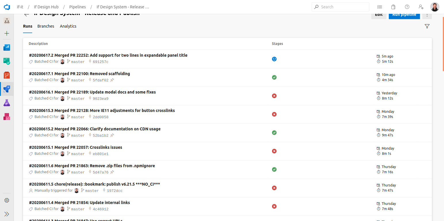Switch to the Branches tab

(x=46, y=26)
